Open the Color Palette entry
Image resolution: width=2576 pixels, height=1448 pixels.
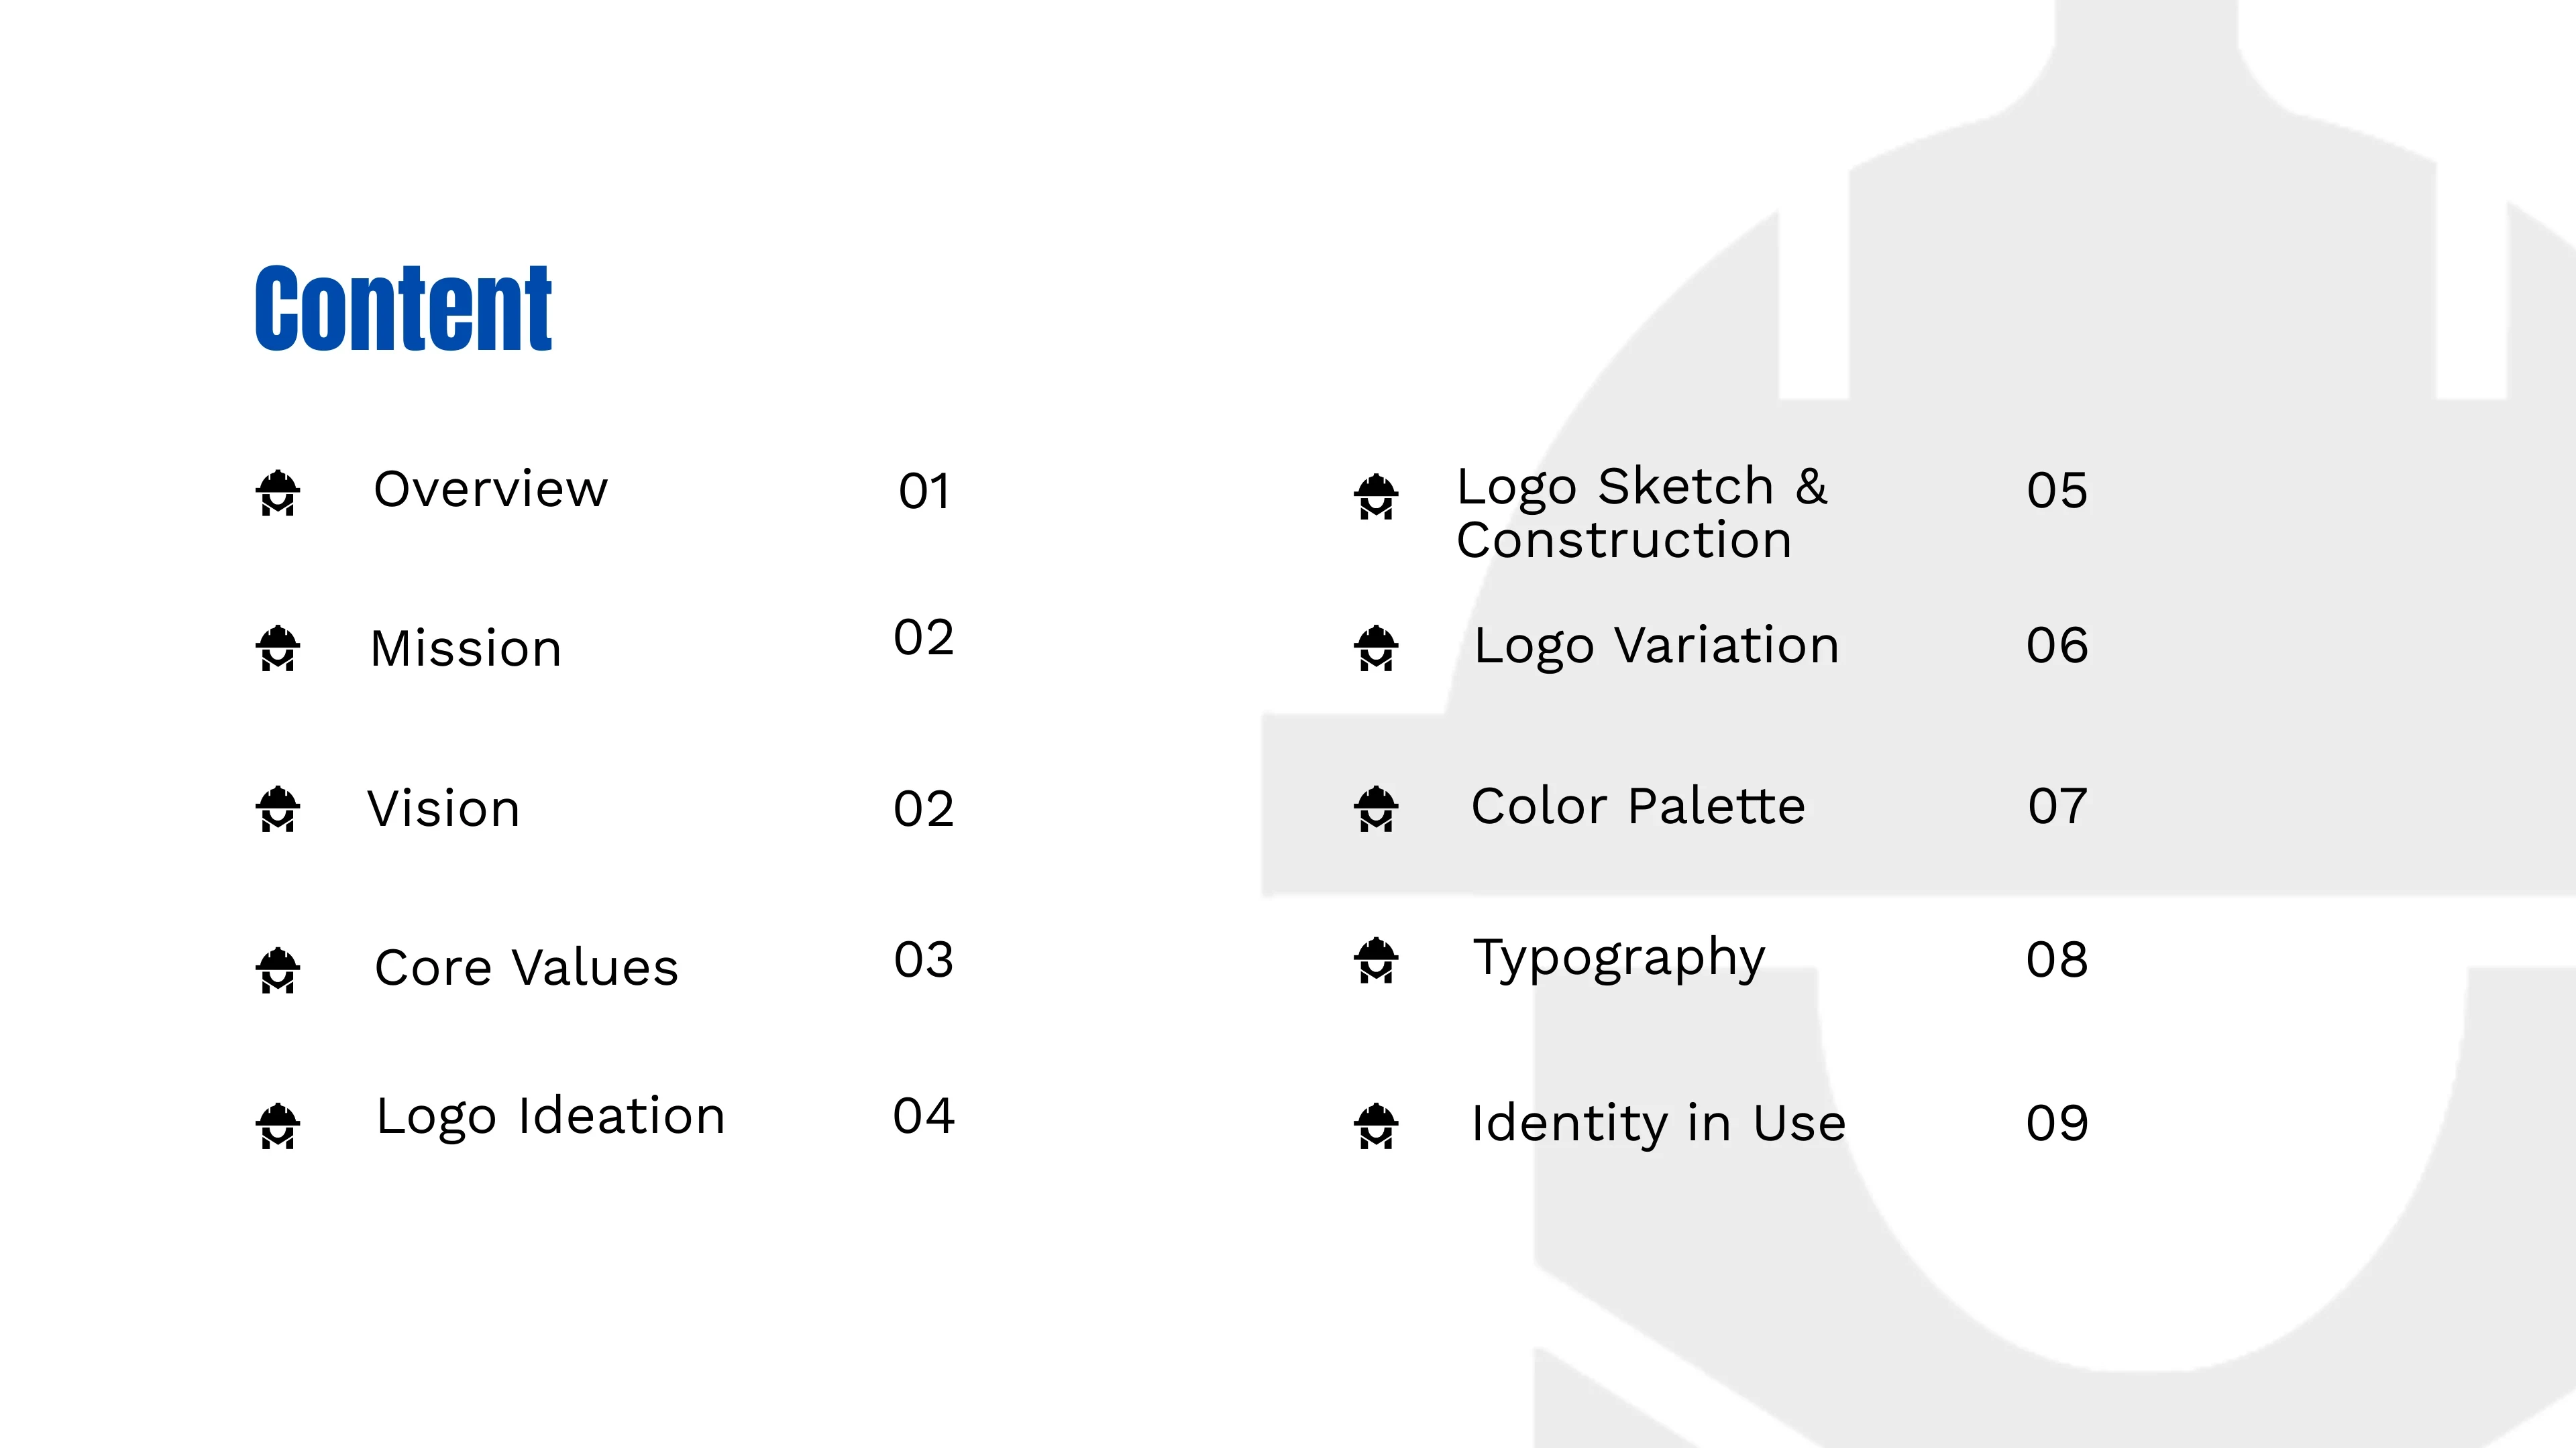tap(1638, 805)
